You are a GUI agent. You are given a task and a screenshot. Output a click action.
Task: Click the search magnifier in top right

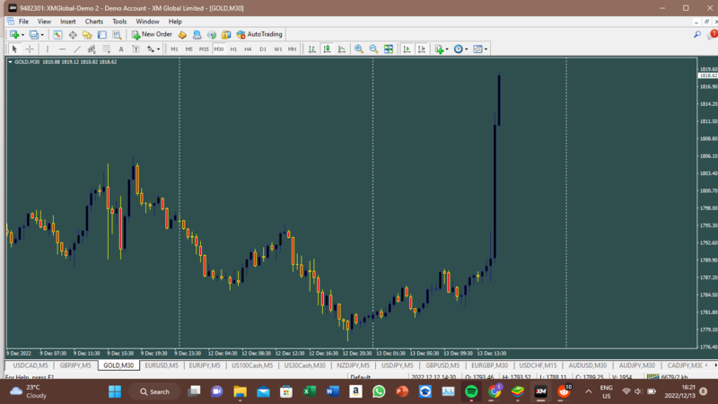coord(697,34)
